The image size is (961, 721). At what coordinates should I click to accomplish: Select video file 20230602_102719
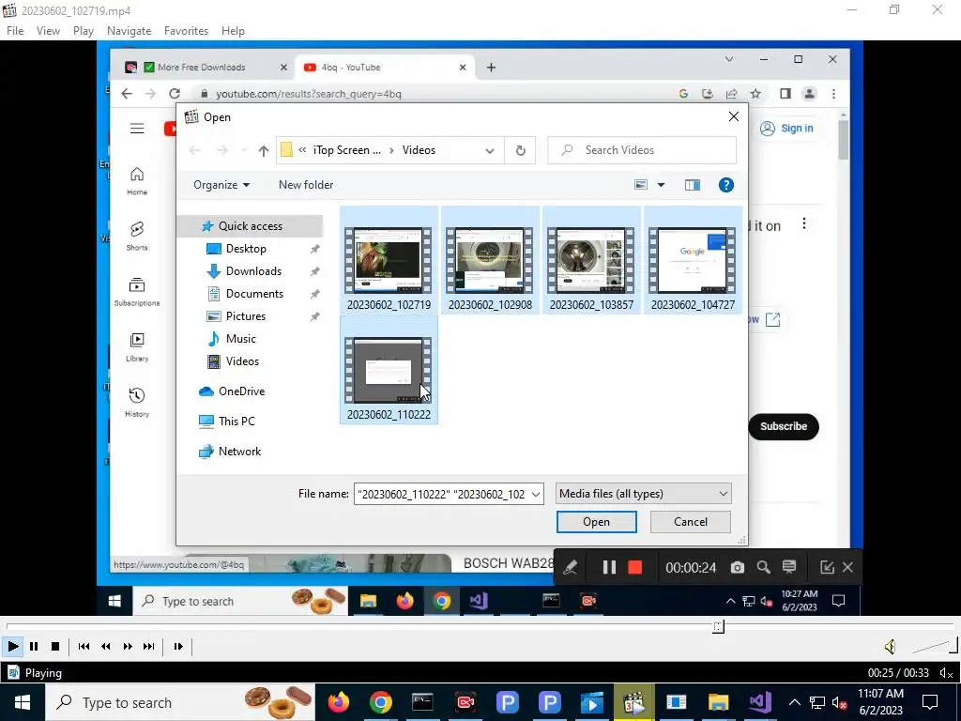tap(389, 261)
